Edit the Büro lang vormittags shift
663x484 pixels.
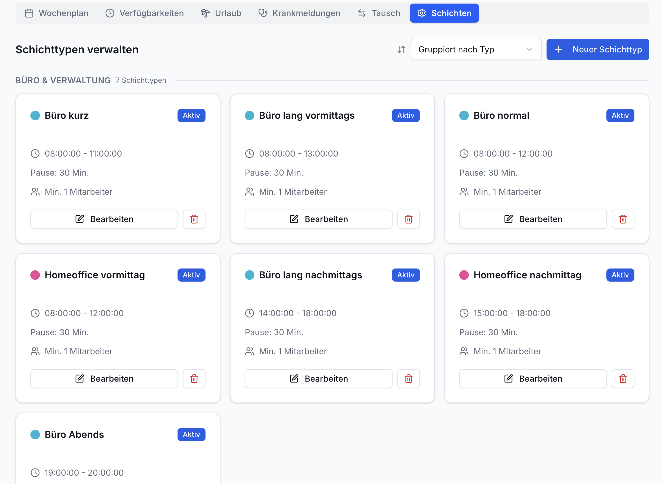pos(319,219)
